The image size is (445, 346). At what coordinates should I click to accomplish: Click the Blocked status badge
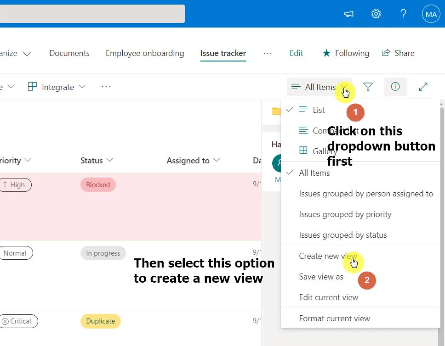pyautogui.click(x=98, y=185)
